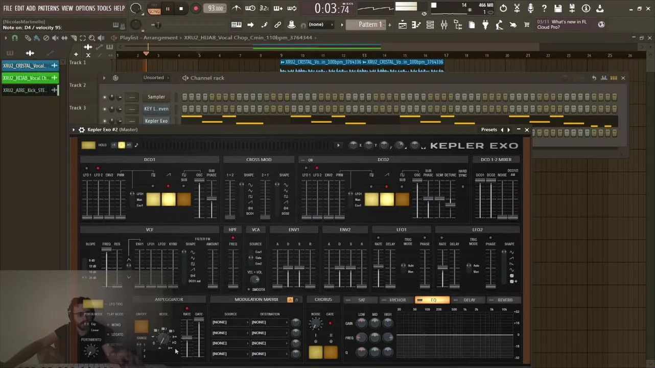Add new pattern with plus button

click(x=389, y=25)
